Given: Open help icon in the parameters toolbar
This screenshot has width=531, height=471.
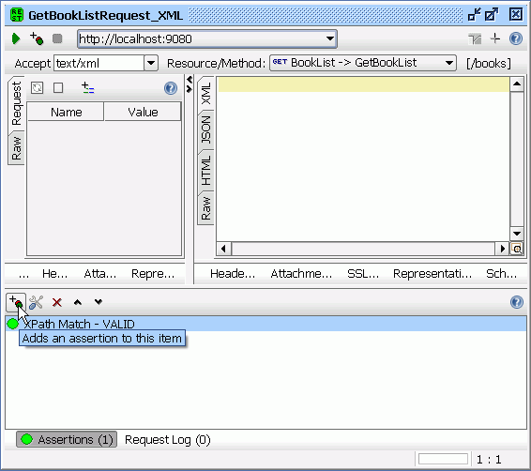Looking at the screenshot, I should [x=171, y=88].
